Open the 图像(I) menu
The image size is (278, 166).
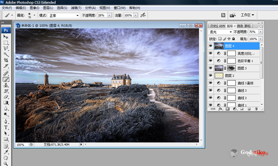(34, 8)
